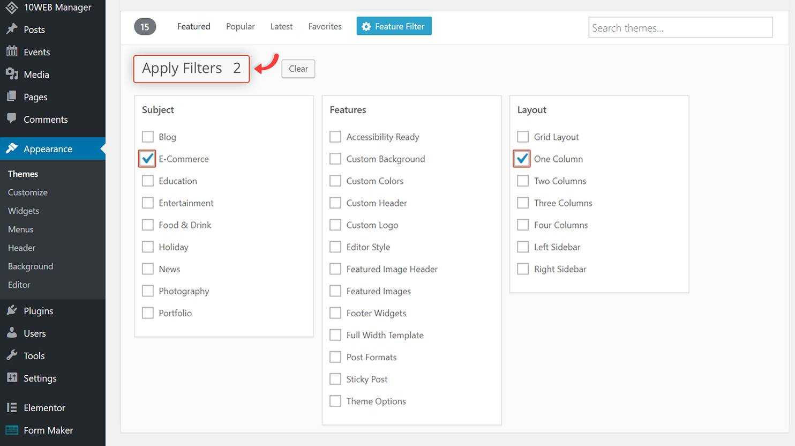Open Customize under Appearance
This screenshot has width=795, height=446.
click(x=28, y=192)
